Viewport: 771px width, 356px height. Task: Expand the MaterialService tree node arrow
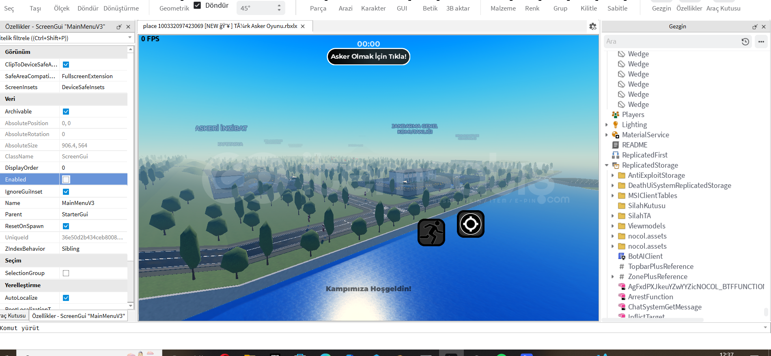(x=607, y=135)
